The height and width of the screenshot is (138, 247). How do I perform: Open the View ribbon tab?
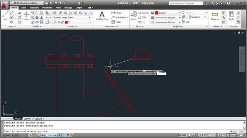point(58,8)
